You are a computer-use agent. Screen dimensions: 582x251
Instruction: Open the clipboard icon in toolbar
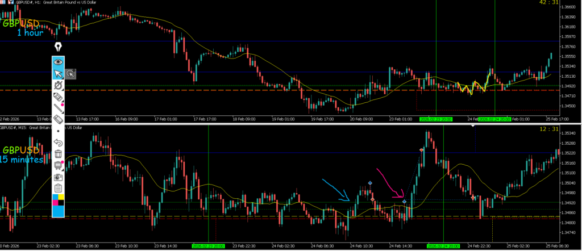57,188
